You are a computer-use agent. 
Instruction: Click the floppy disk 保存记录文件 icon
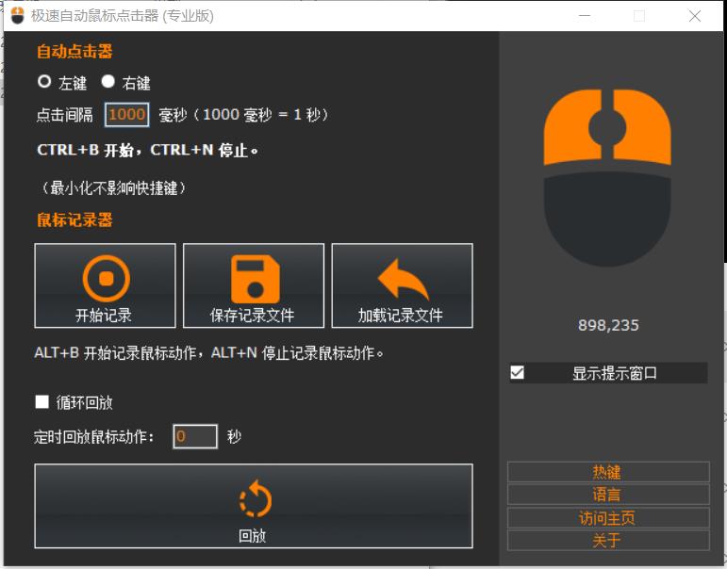[253, 278]
